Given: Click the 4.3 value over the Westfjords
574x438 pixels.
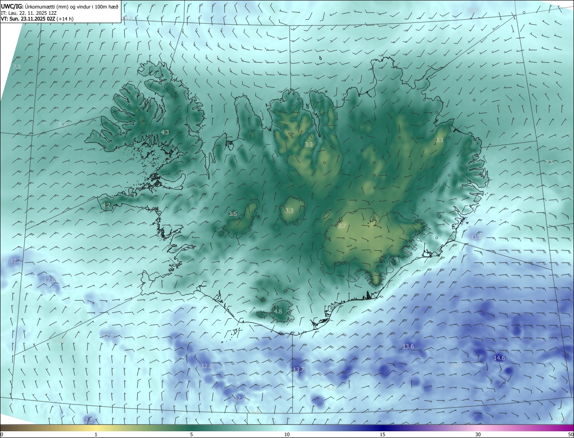Looking at the screenshot, I should click(165, 132).
